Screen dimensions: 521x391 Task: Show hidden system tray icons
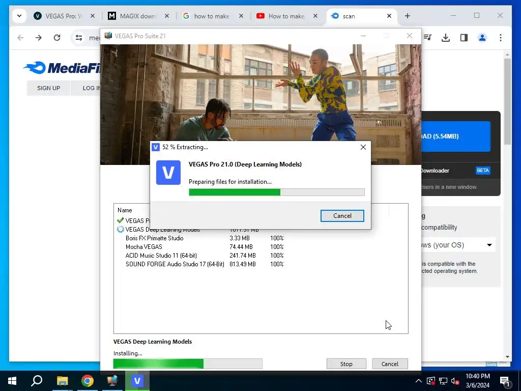tap(419, 381)
